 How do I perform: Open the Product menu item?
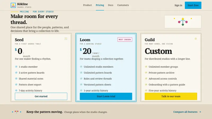tap(87, 5)
